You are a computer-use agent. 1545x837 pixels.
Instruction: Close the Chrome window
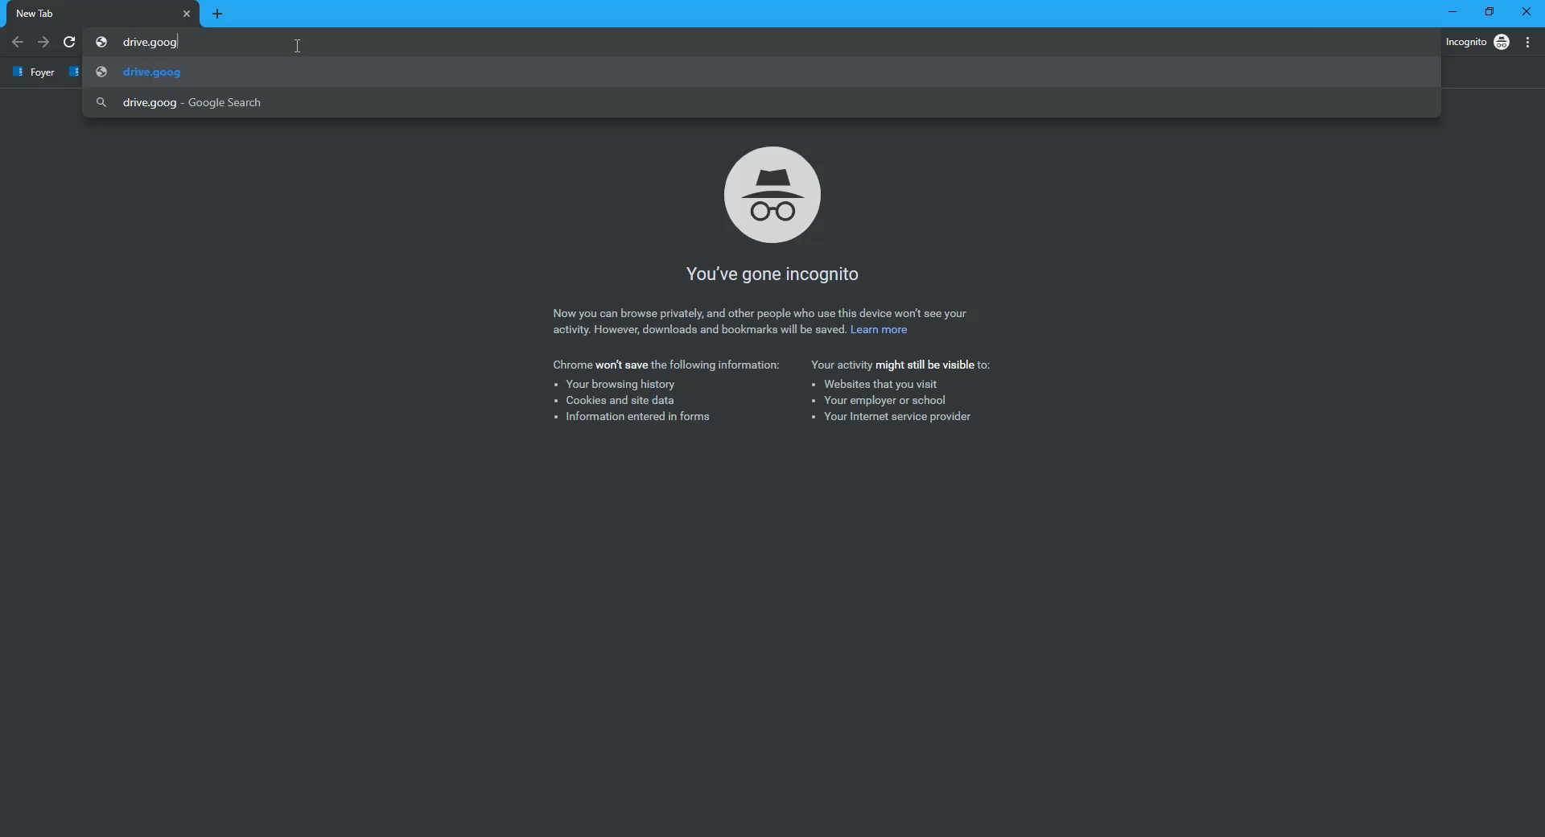click(x=1526, y=12)
